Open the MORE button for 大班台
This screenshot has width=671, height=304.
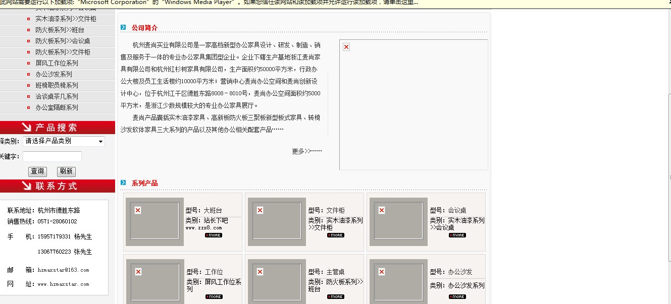[x=213, y=235]
